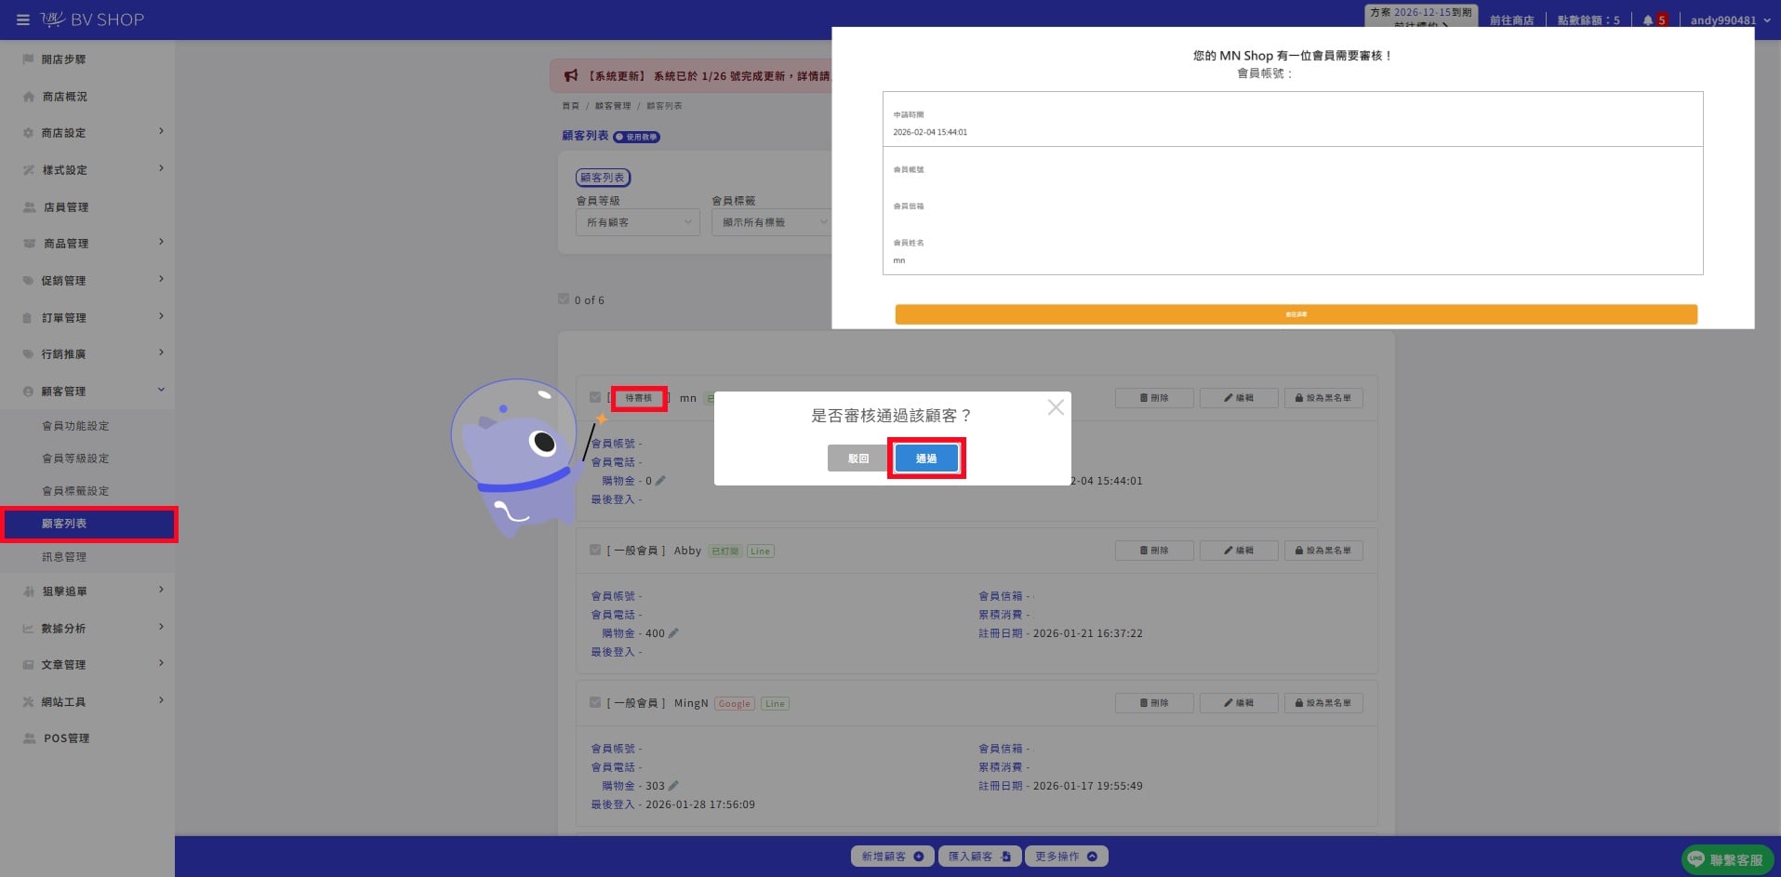Select 顧客列表 in the sidebar
The height and width of the screenshot is (877, 1781).
pyautogui.click(x=89, y=524)
